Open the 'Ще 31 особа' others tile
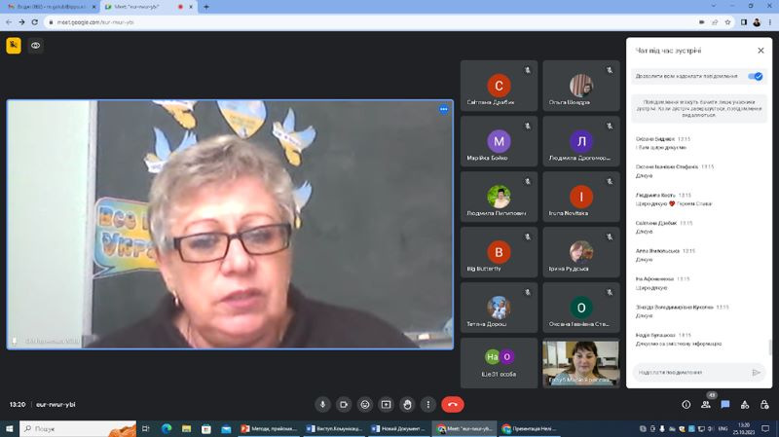 (499, 363)
